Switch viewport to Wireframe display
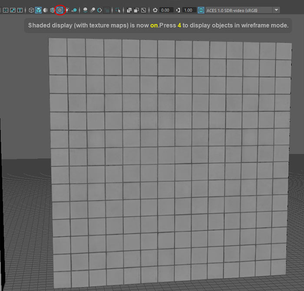 coord(31,10)
